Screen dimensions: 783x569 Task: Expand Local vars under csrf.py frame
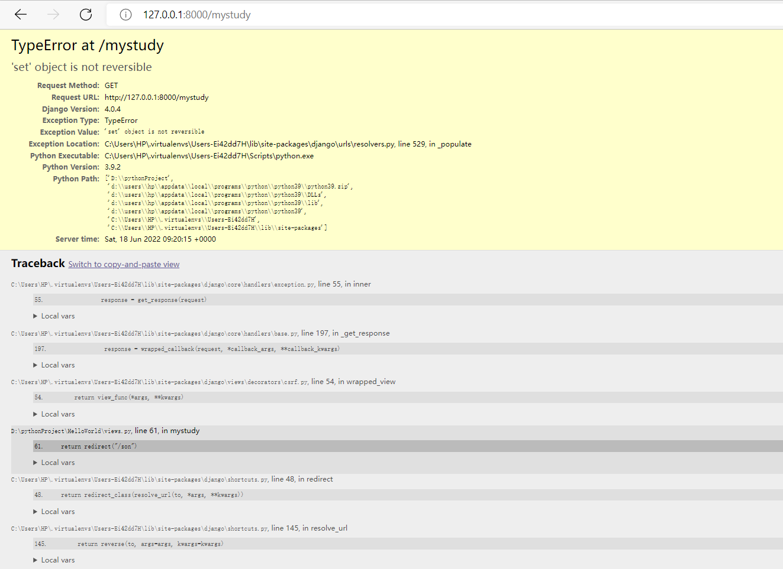tap(54, 414)
